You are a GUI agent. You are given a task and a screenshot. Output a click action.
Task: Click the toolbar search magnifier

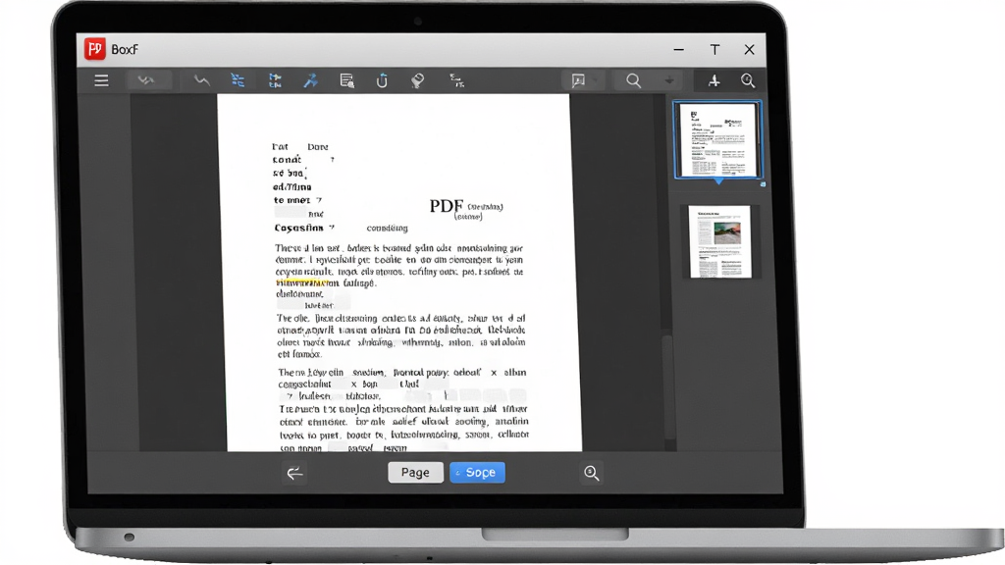(x=633, y=80)
